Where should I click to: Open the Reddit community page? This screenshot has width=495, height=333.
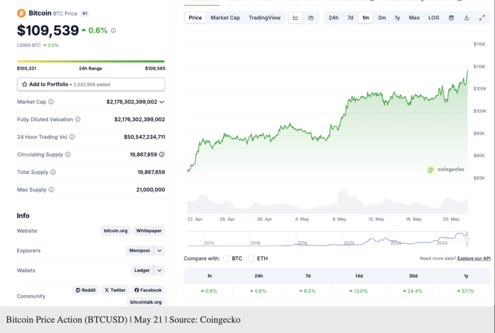(86, 290)
